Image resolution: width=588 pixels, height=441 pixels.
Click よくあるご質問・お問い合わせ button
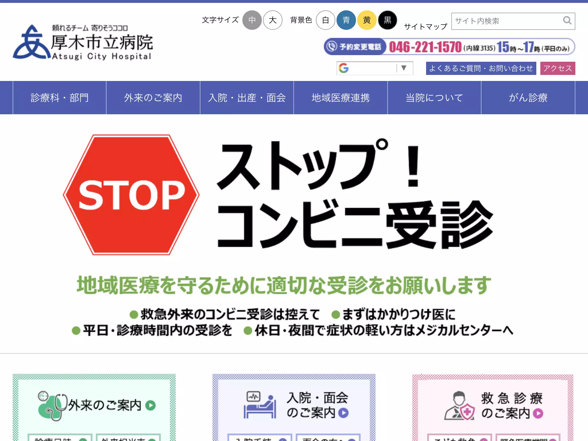coord(481,68)
